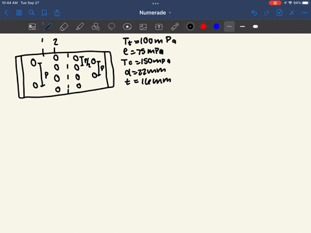Open the search tool
This screenshot has height=233, width=311.
32,13
